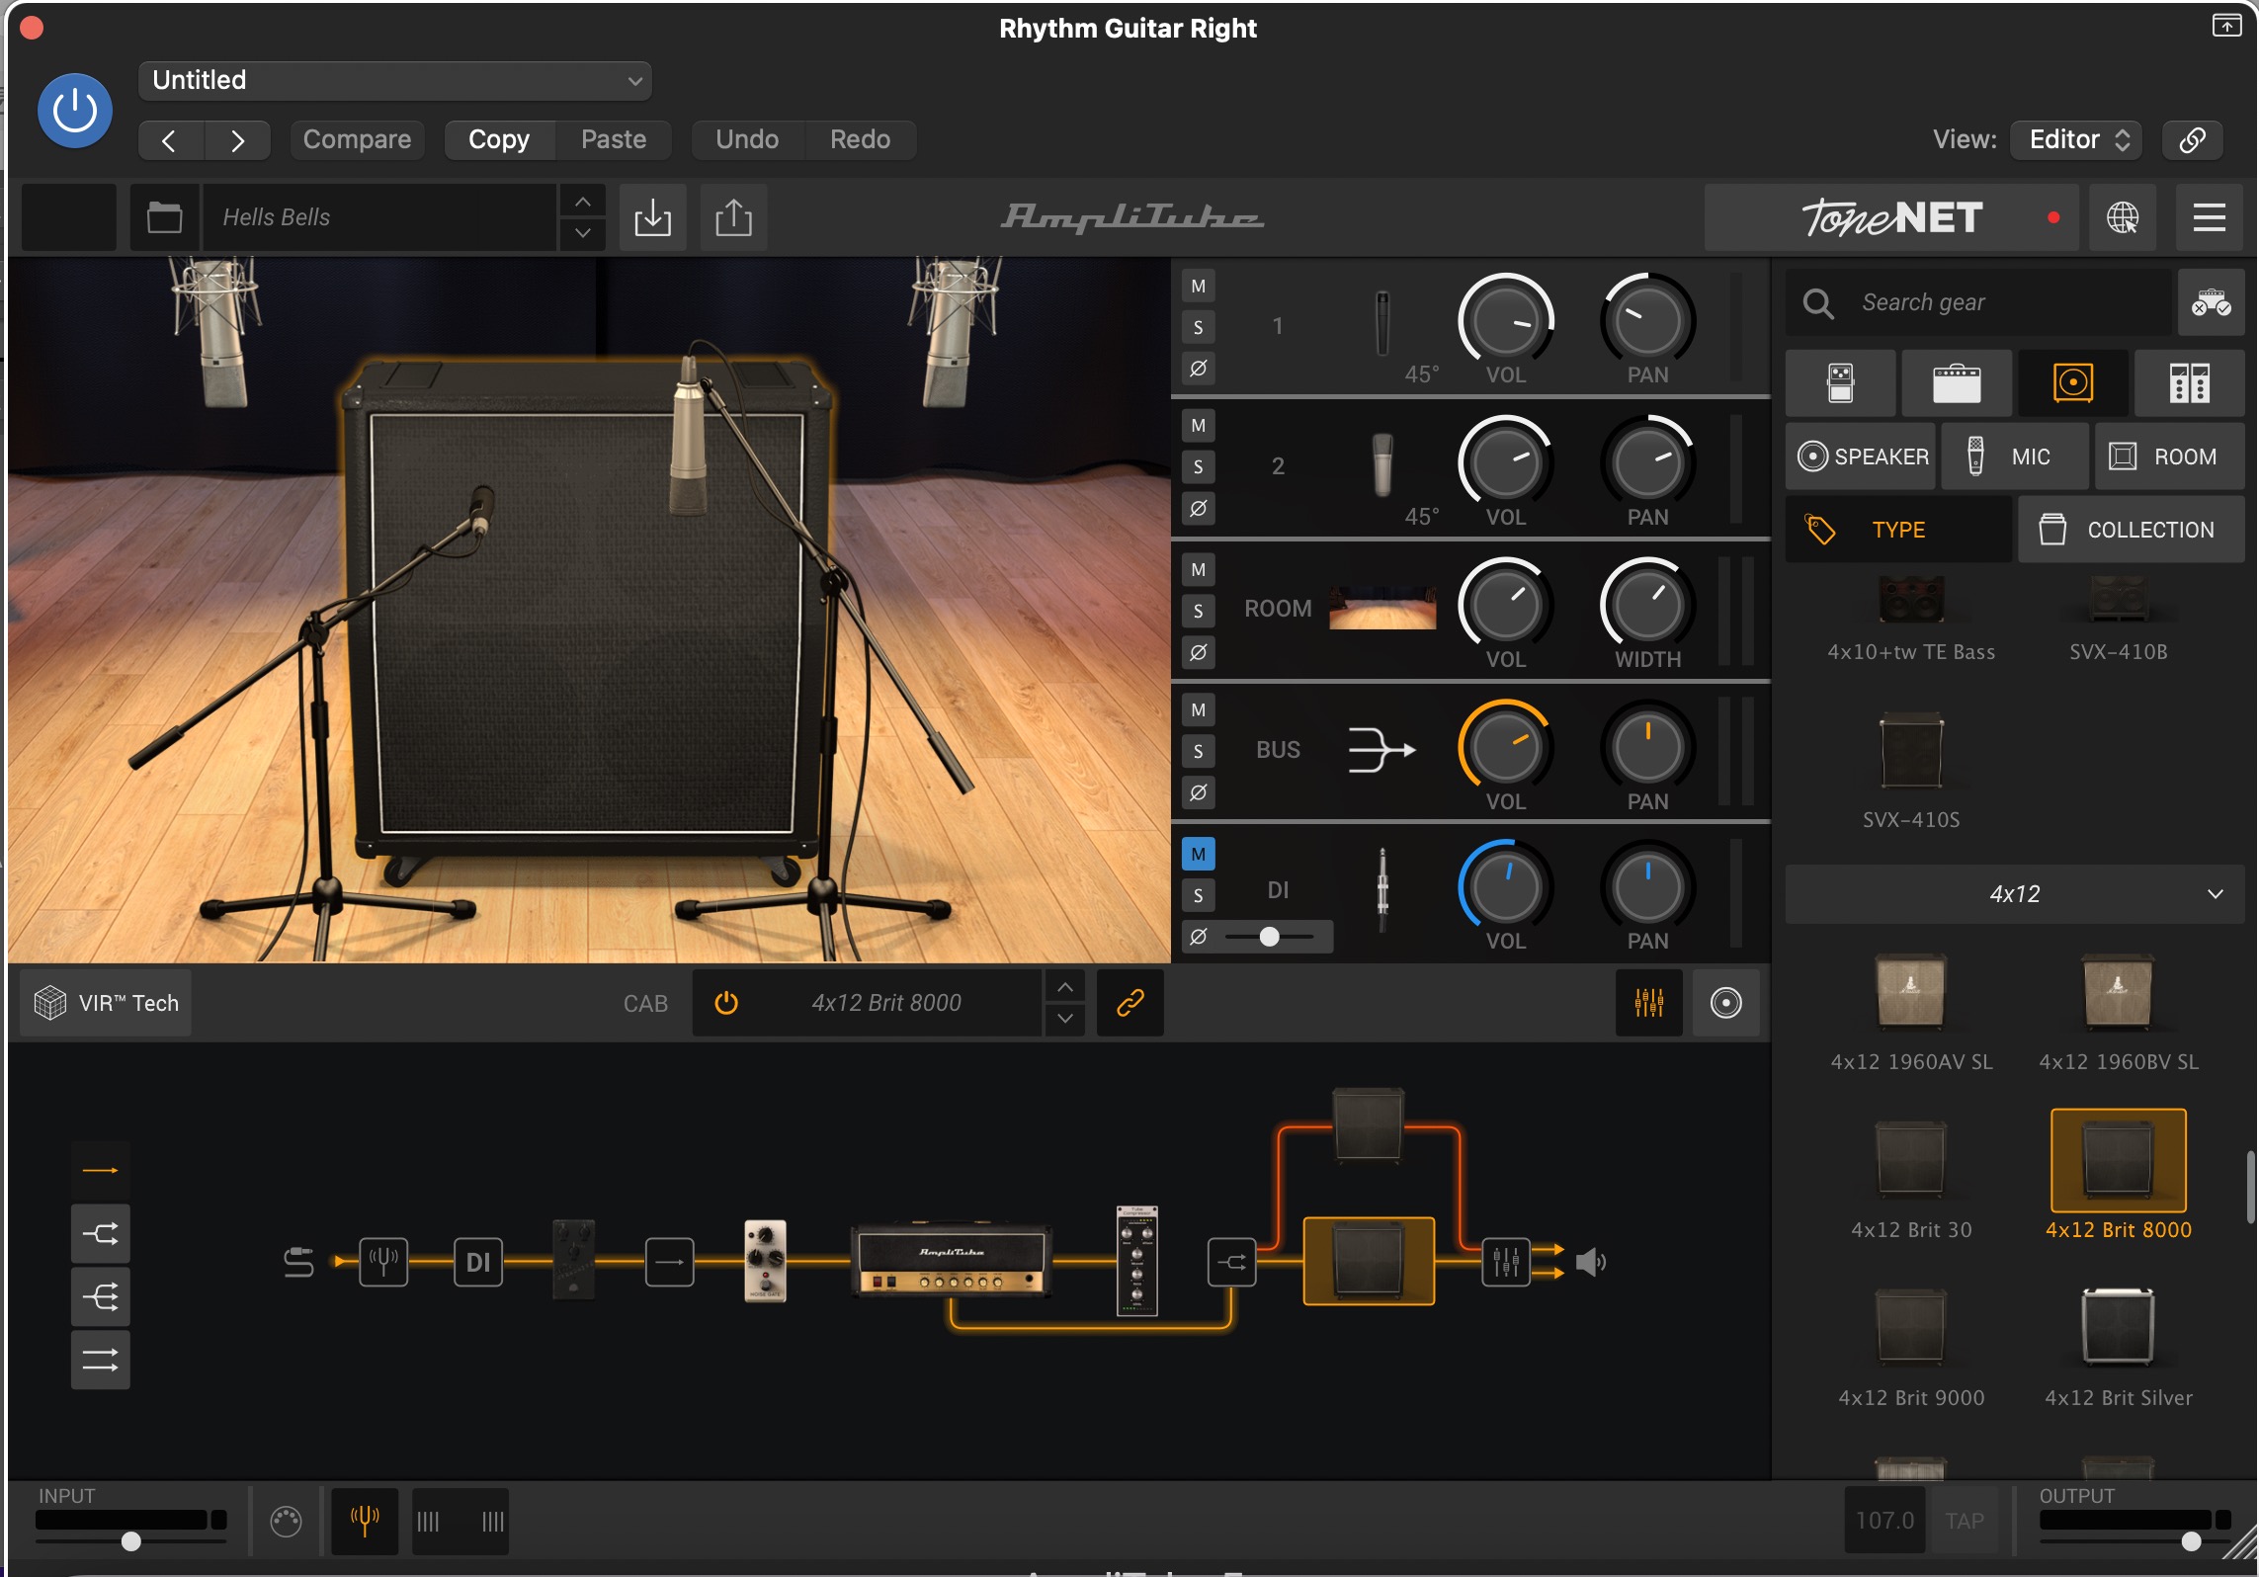
Task: Select the TYPE filter tab
Action: 1898,530
